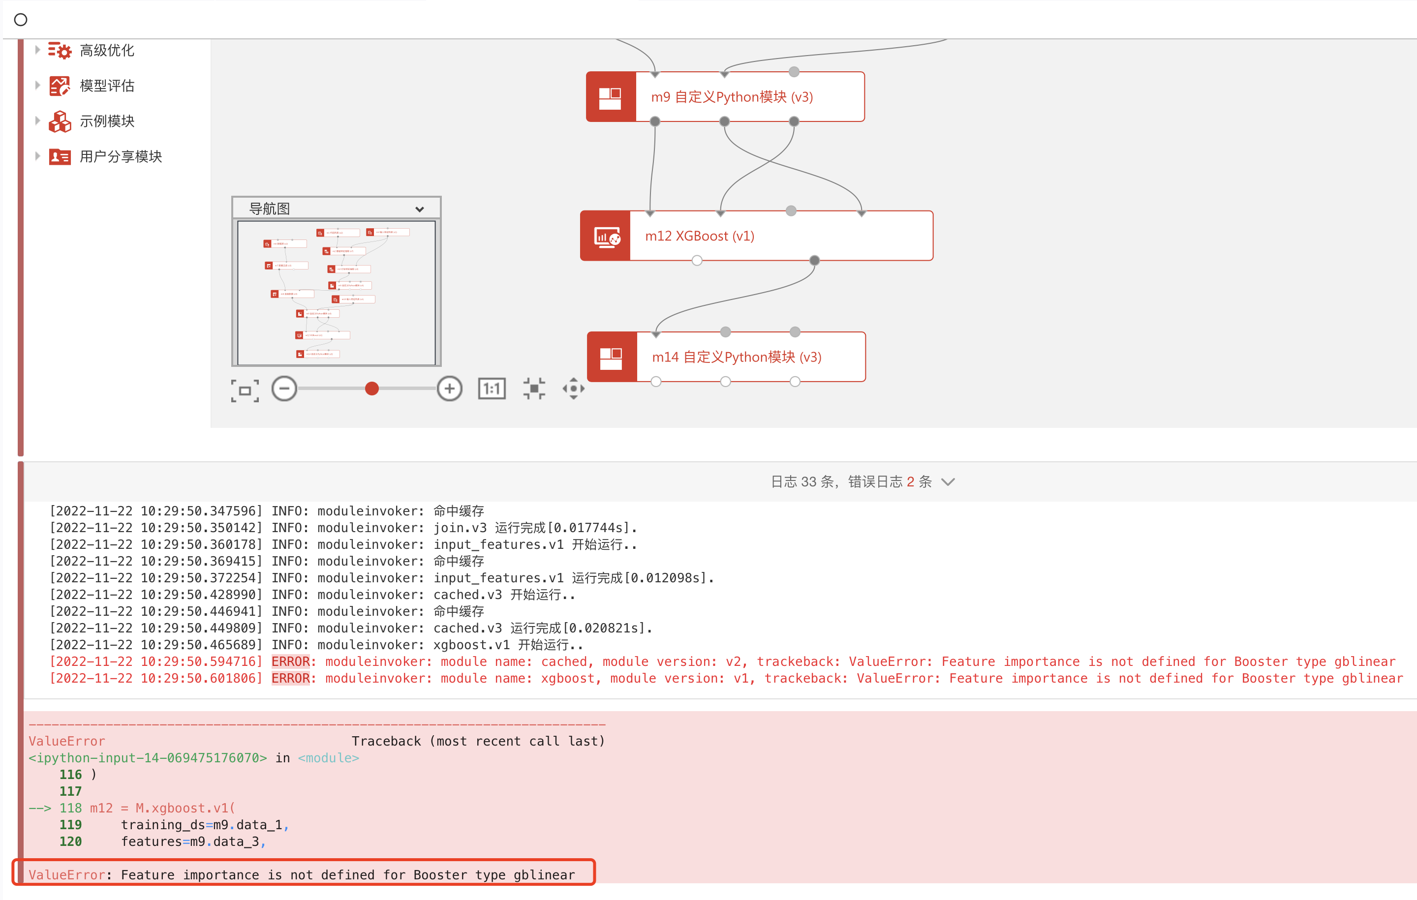Click m14's middle output port
The width and height of the screenshot is (1417, 900).
pos(726,382)
